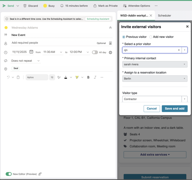Click the Attendee Options people icon
The width and height of the screenshot is (192, 180).
coord(125,6)
